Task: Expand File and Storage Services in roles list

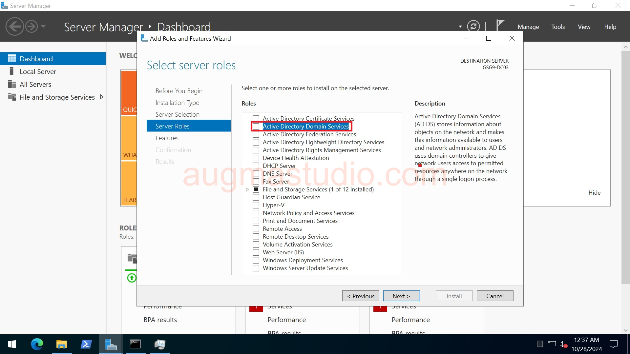Action: pos(247,189)
